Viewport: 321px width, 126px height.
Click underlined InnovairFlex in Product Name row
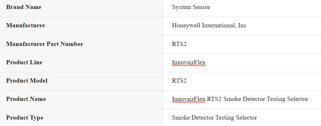click(189, 99)
